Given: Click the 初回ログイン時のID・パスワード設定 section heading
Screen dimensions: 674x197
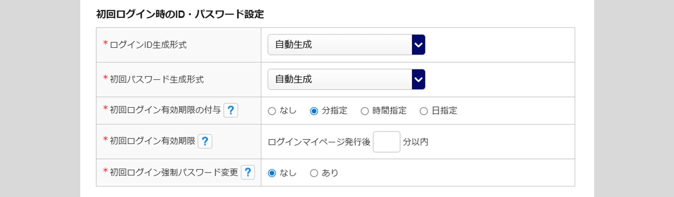Looking at the screenshot, I should click(180, 14).
